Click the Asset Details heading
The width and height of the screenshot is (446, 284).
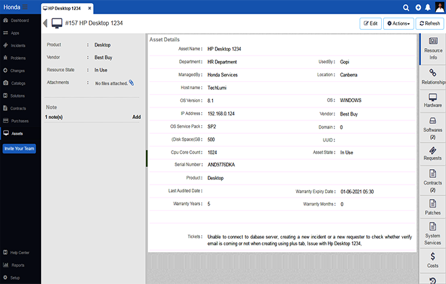(x=164, y=39)
